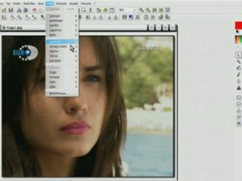The width and height of the screenshot is (242, 181).
Task: Click the Gradient filter icon
Action: tap(131, 17)
